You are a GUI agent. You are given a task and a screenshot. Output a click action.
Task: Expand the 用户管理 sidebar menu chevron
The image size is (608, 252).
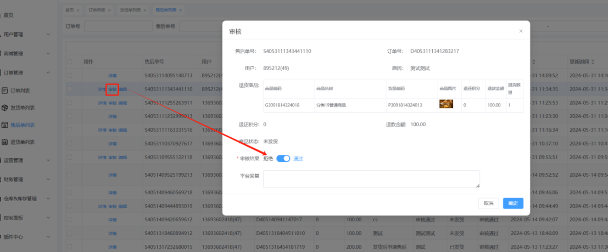coord(48,35)
